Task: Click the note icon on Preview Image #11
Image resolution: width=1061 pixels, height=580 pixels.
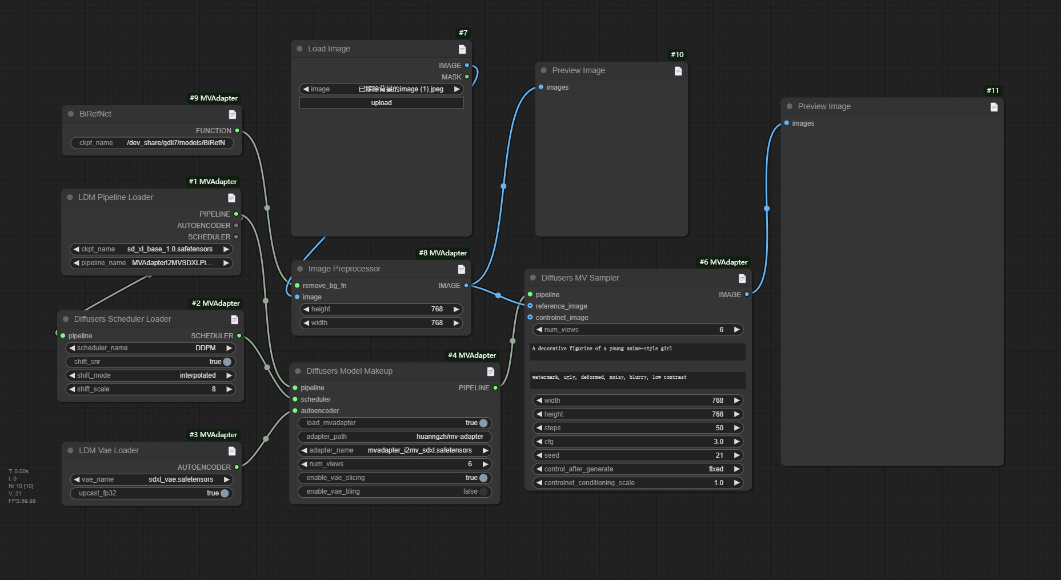Action: coord(994,107)
